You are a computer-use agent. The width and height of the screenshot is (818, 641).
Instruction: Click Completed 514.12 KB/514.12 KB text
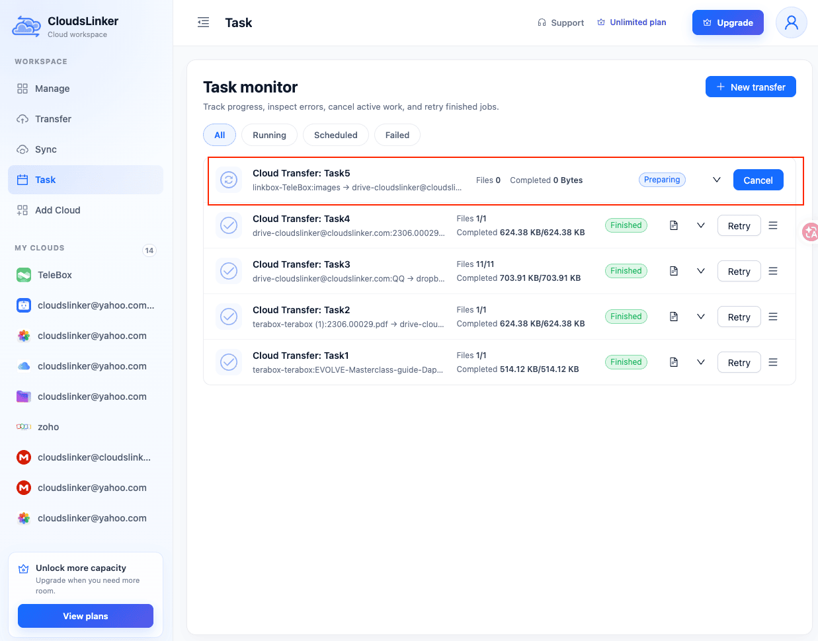coord(518,369)
